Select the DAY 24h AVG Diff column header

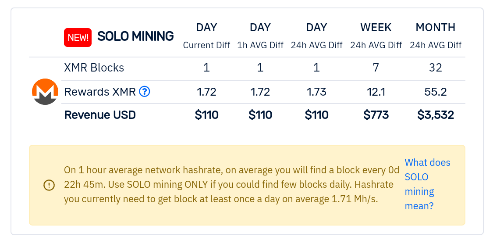(x=316, y=36)
